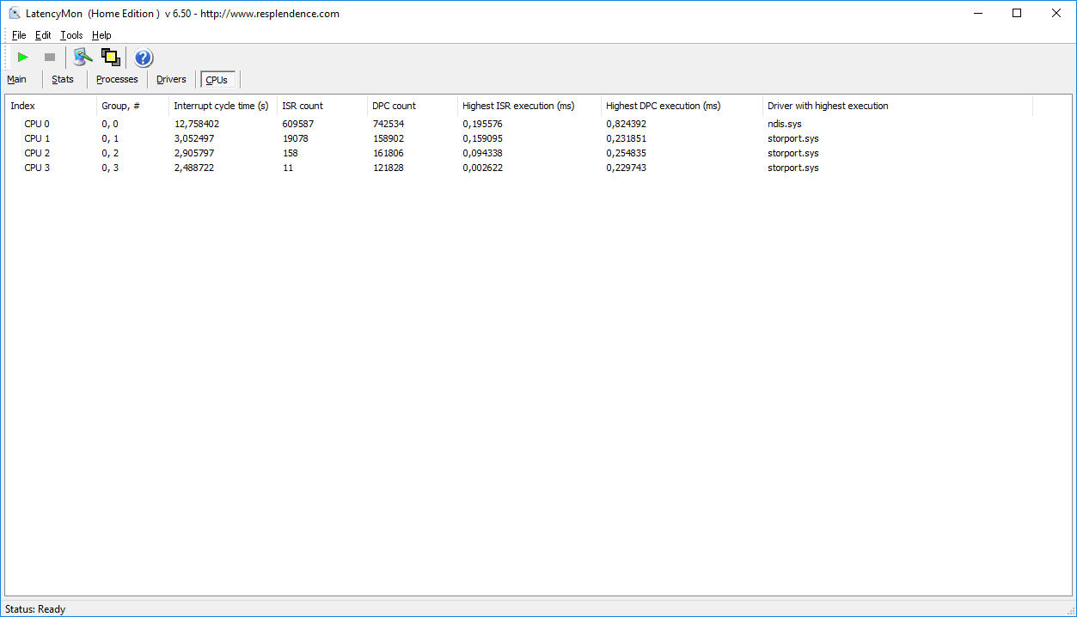Open the File menu
The image size is (1077, 617).
19,35
